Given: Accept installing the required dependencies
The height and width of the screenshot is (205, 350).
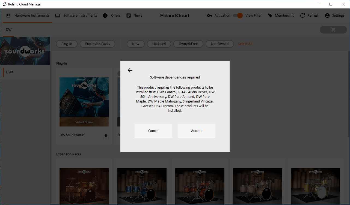Looking at the screenshot, I should click(197, 131).
